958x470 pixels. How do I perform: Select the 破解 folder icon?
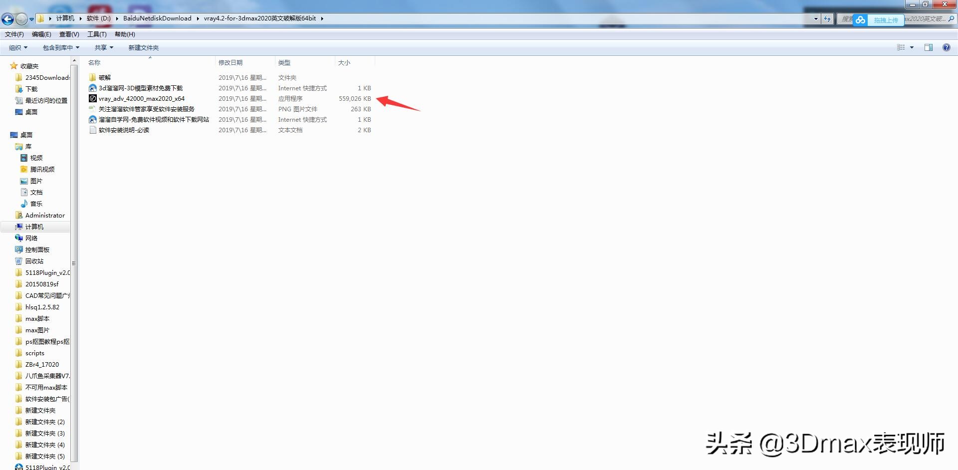point(92,77)
